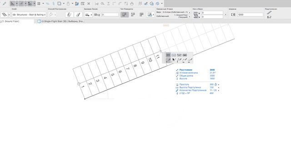
Task: Select the curved segment pet palette icon
Action: pyautogui.click(x=179, y=60)
